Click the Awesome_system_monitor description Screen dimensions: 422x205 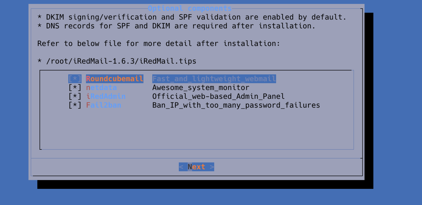[x=201, y=88]
